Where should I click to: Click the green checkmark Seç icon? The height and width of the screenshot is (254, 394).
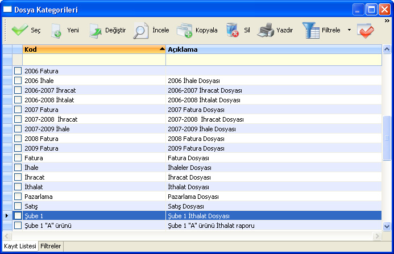coord(20,31)
